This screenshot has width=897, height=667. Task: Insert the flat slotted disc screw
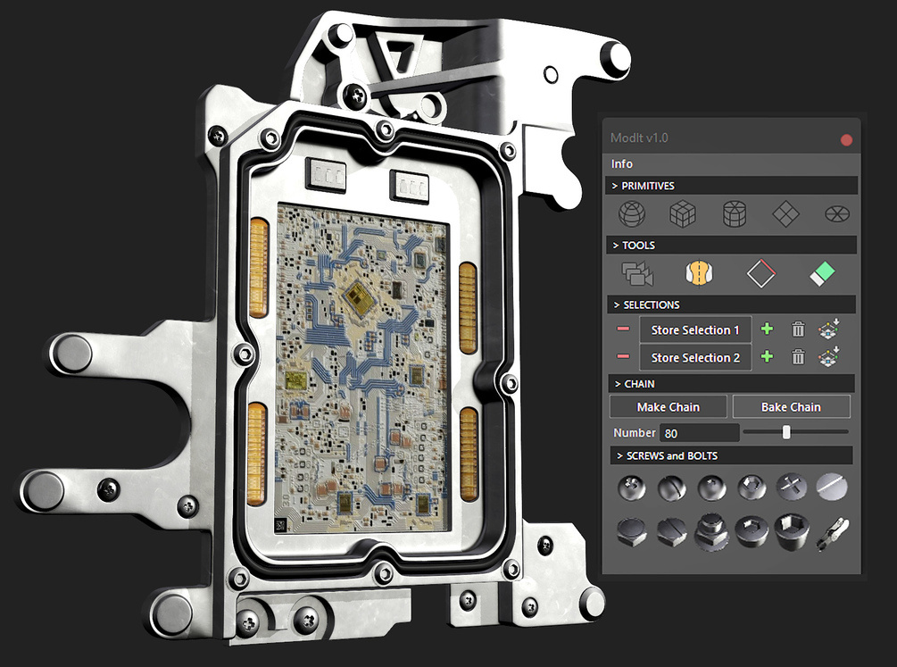click(832, 487)
